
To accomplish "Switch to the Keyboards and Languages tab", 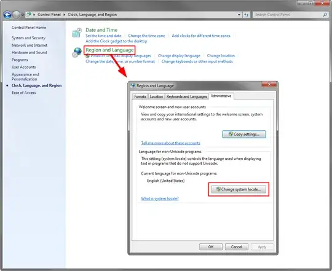I will [186, 96].
